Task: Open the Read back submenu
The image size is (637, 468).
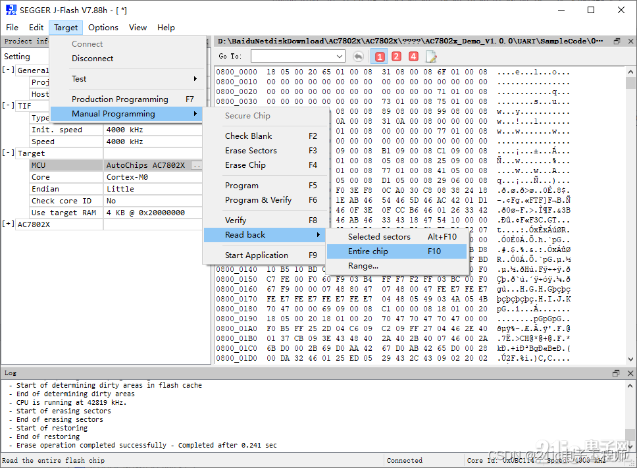Action: coord(265,235)
